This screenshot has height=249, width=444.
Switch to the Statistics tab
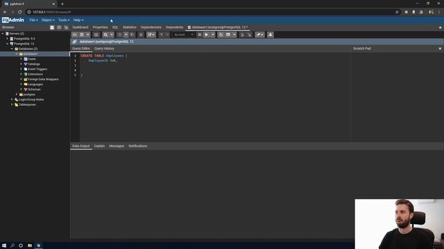tap(130, 28)
